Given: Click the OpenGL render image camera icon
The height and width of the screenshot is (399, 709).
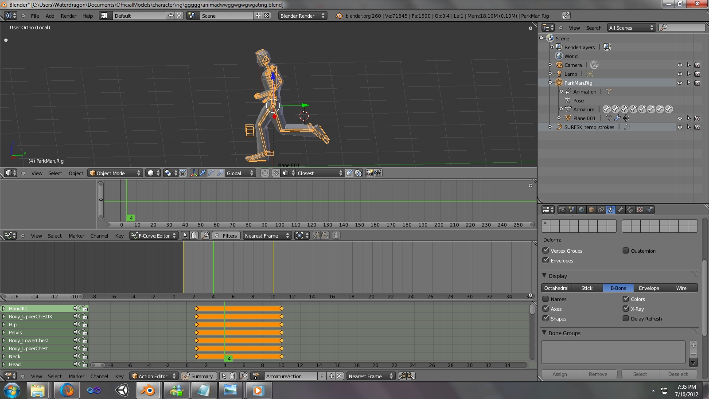Looking at the screenshot, I should pyautogui.click(x=369, y=173).
